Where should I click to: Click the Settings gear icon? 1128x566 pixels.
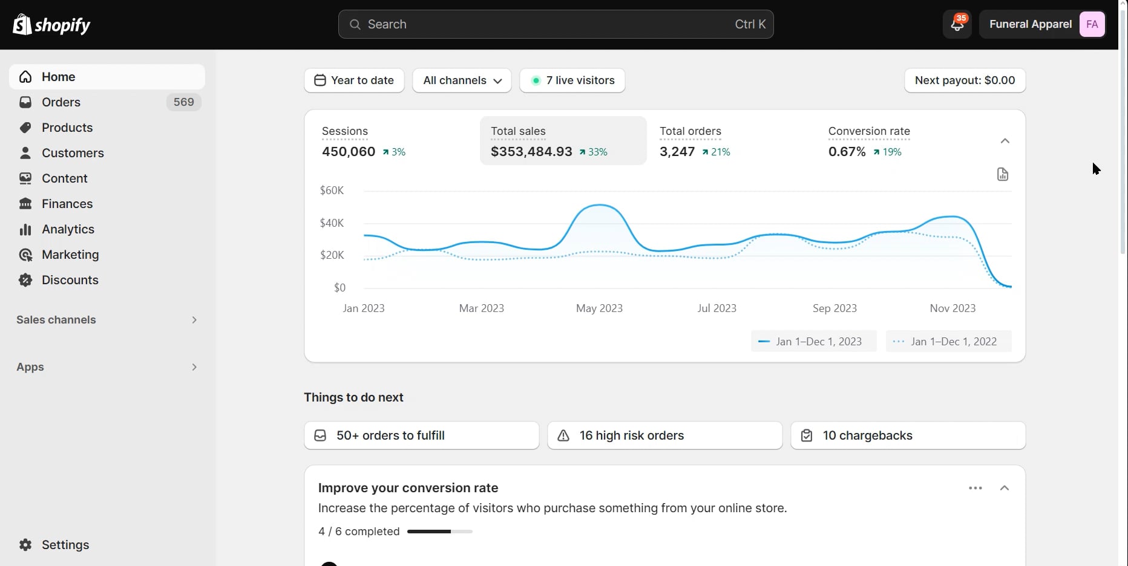25,545
